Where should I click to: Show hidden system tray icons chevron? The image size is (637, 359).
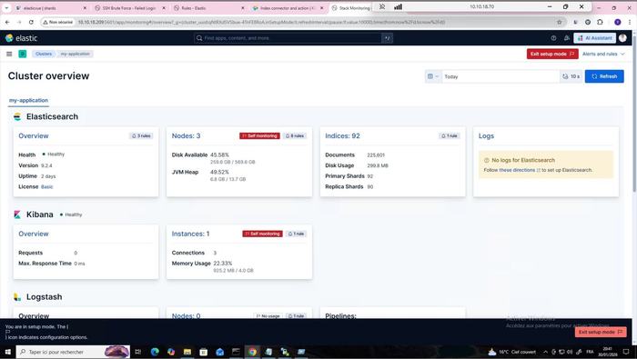[x=545, y=352]
